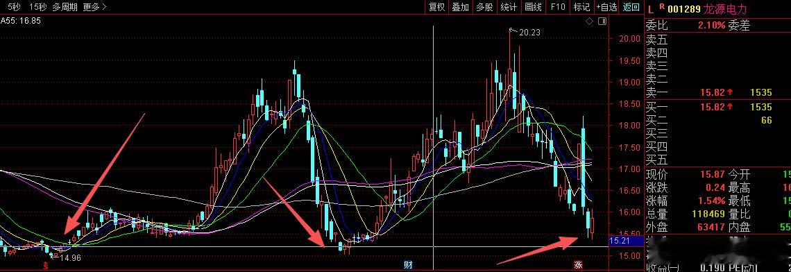Click the 卖四 order row label
The height and width of the screenshot is (272, 791).
[657, 53]
